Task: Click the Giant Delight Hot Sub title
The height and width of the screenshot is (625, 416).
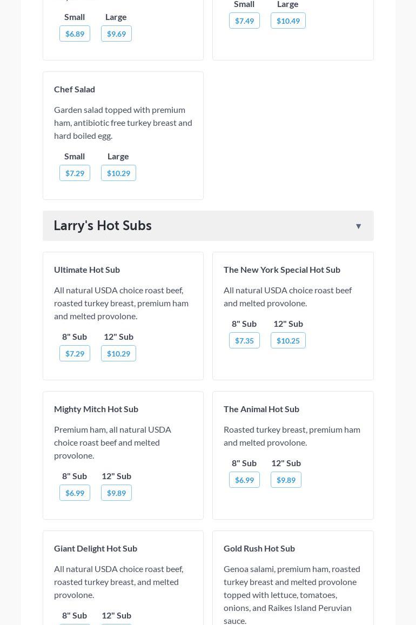Action: click(96, 548)
